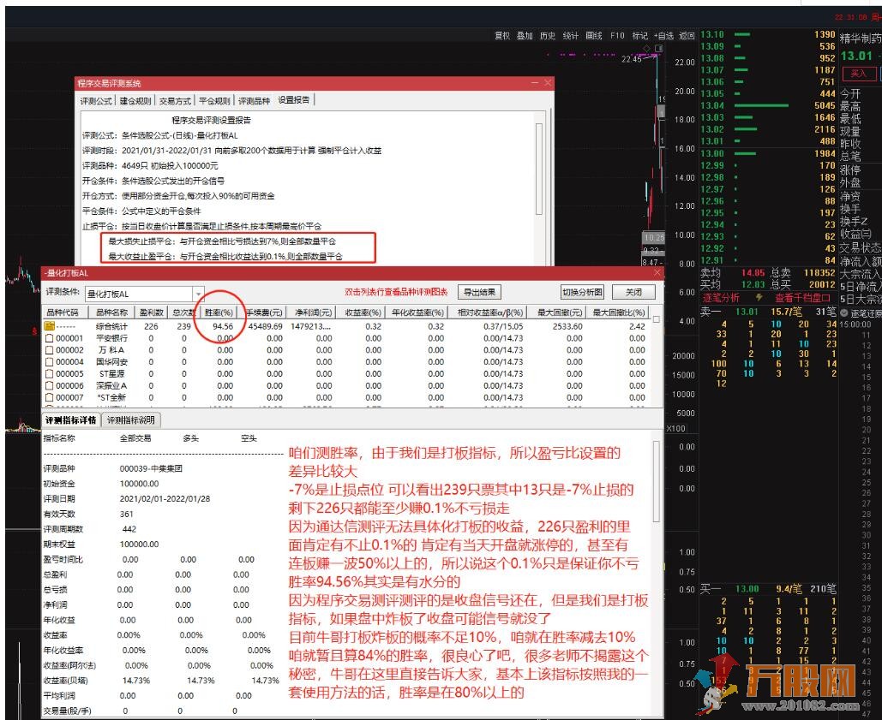Switch to the 交易方式 tab
Image resolution: width=882 pixels, height=720 pixels.
tap(175, 101)
